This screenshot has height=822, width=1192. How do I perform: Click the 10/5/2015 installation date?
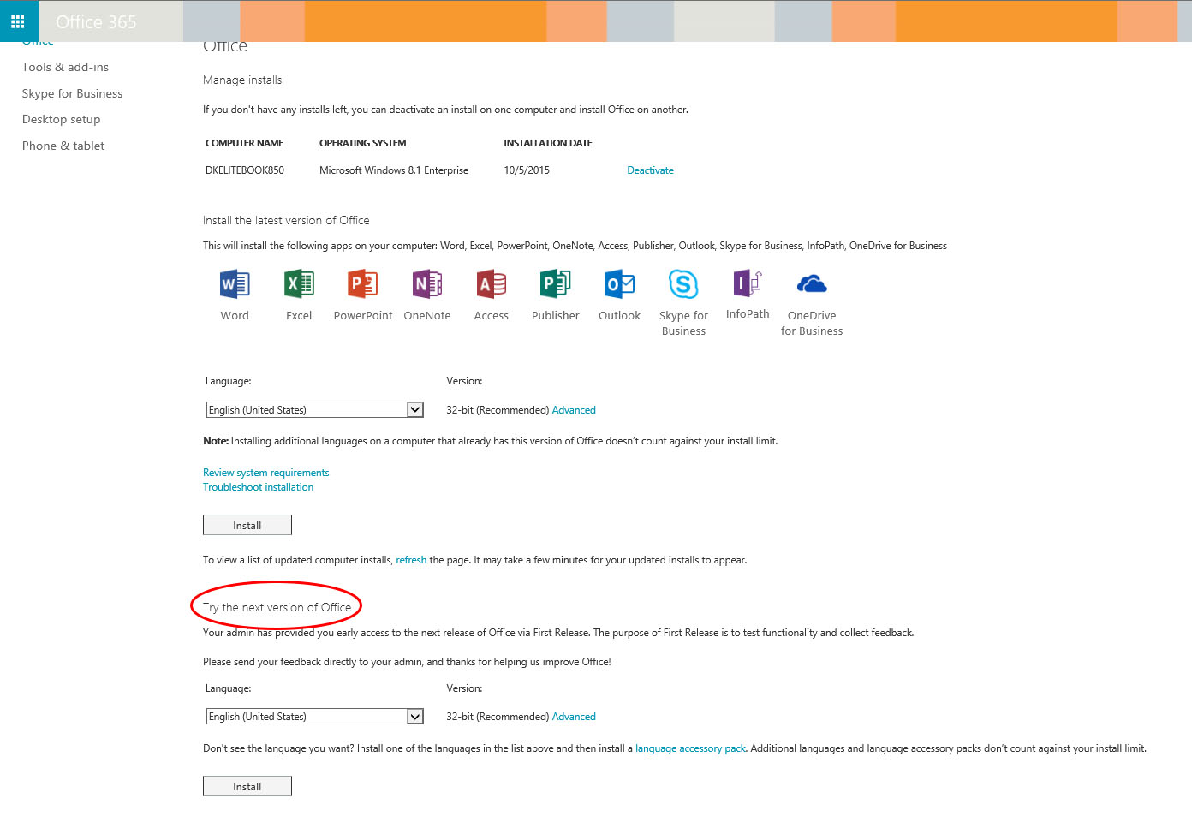pyautogui.click(x=527, y=170)
